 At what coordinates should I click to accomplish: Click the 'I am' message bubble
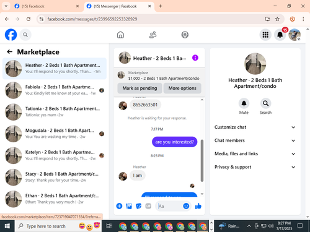(x=138, y=176)
